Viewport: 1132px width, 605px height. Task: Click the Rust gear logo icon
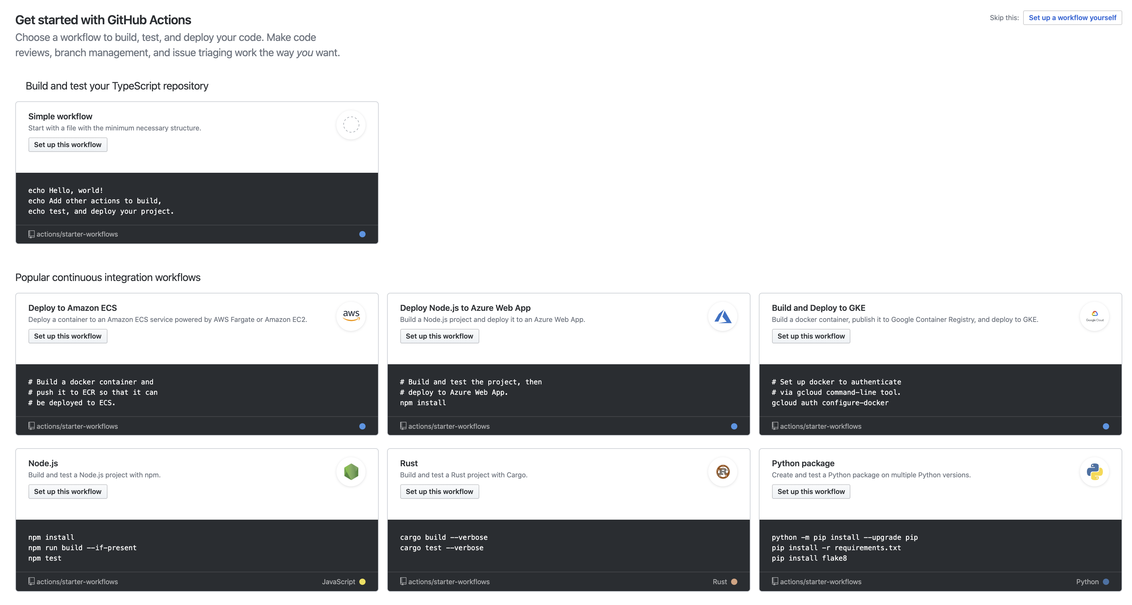pos(722,471)
